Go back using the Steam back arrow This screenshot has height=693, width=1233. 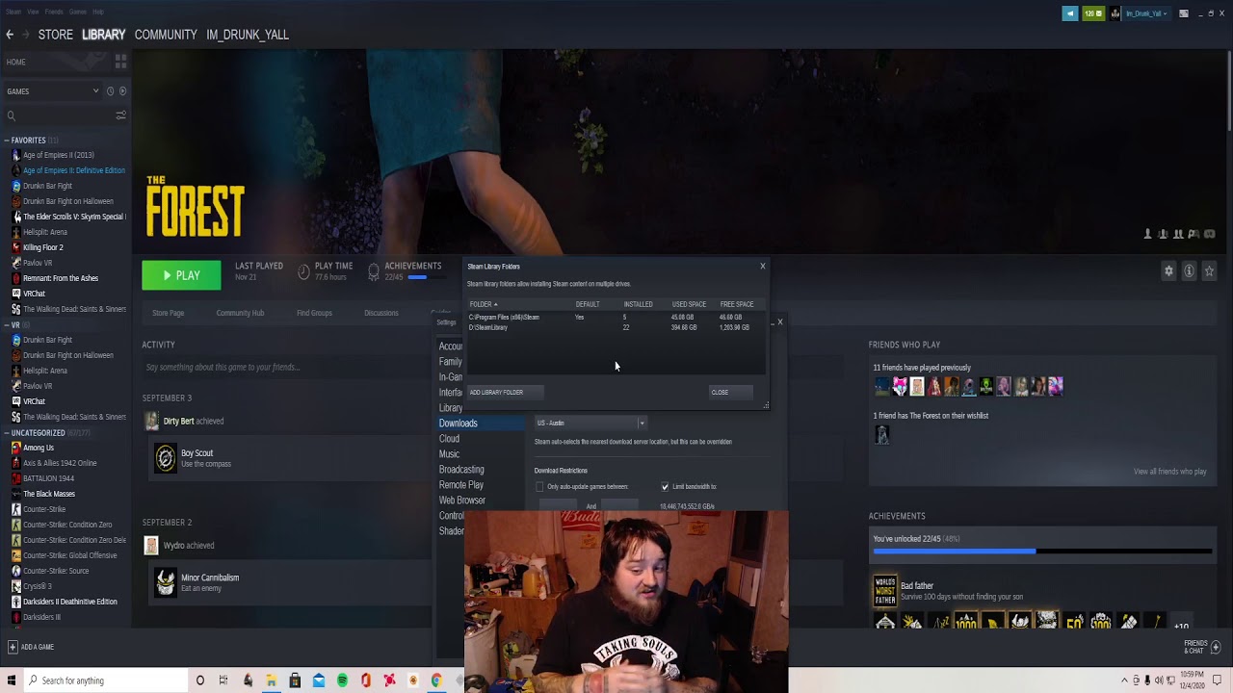coord(10,35)
